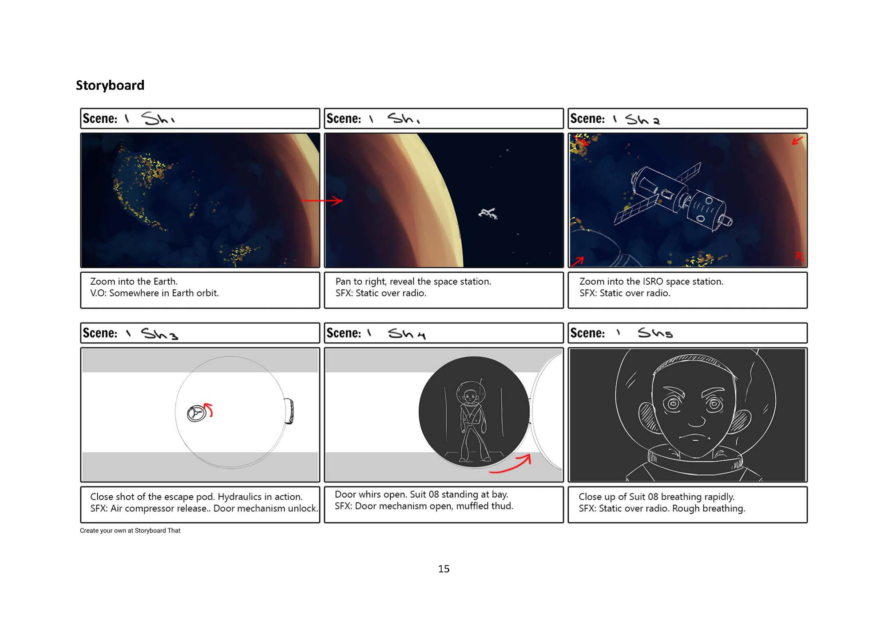Viewport: 888px width, 627px height.
Task: Click the Storyboard heading
Action: (110, 85)
